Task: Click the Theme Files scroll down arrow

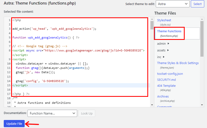Action: click(x=202, y=105)
